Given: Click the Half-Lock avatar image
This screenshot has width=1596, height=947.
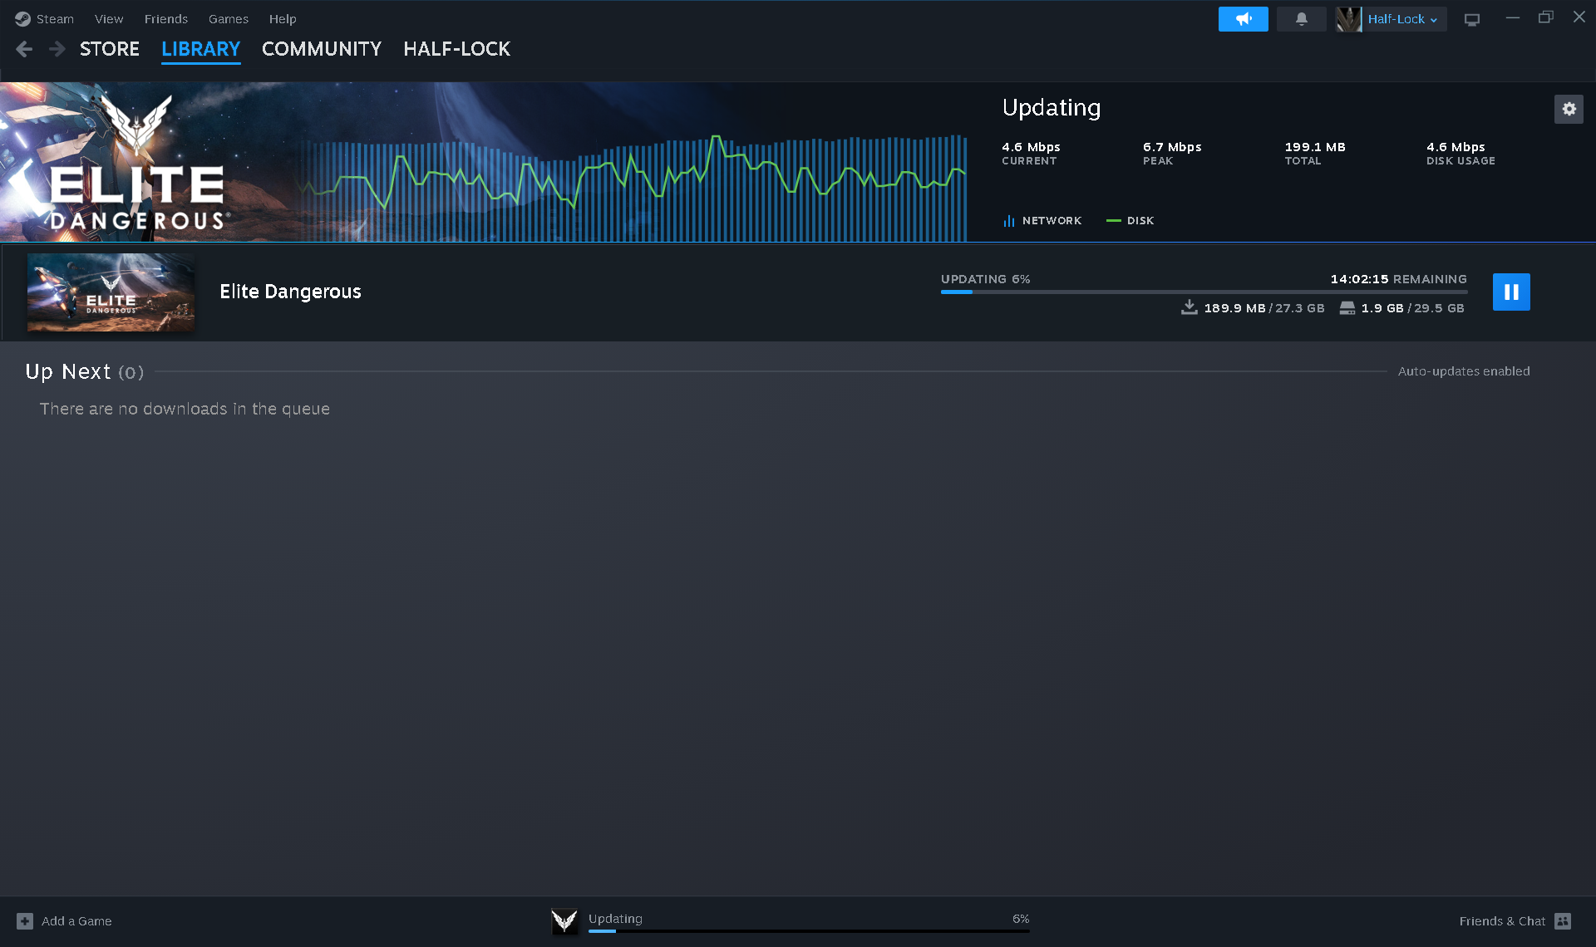Looking at the screenshot, I should 1348,18.
